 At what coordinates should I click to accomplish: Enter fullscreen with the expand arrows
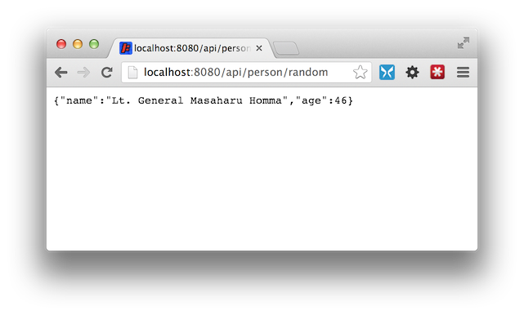[464, 42]
